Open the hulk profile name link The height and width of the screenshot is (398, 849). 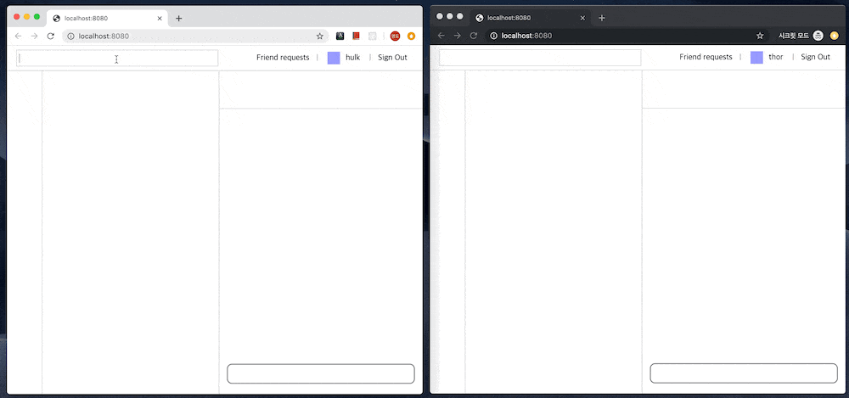(352, 58)
